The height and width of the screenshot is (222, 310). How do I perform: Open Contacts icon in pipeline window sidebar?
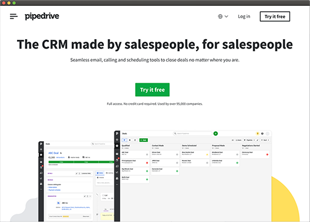[117, 166]
